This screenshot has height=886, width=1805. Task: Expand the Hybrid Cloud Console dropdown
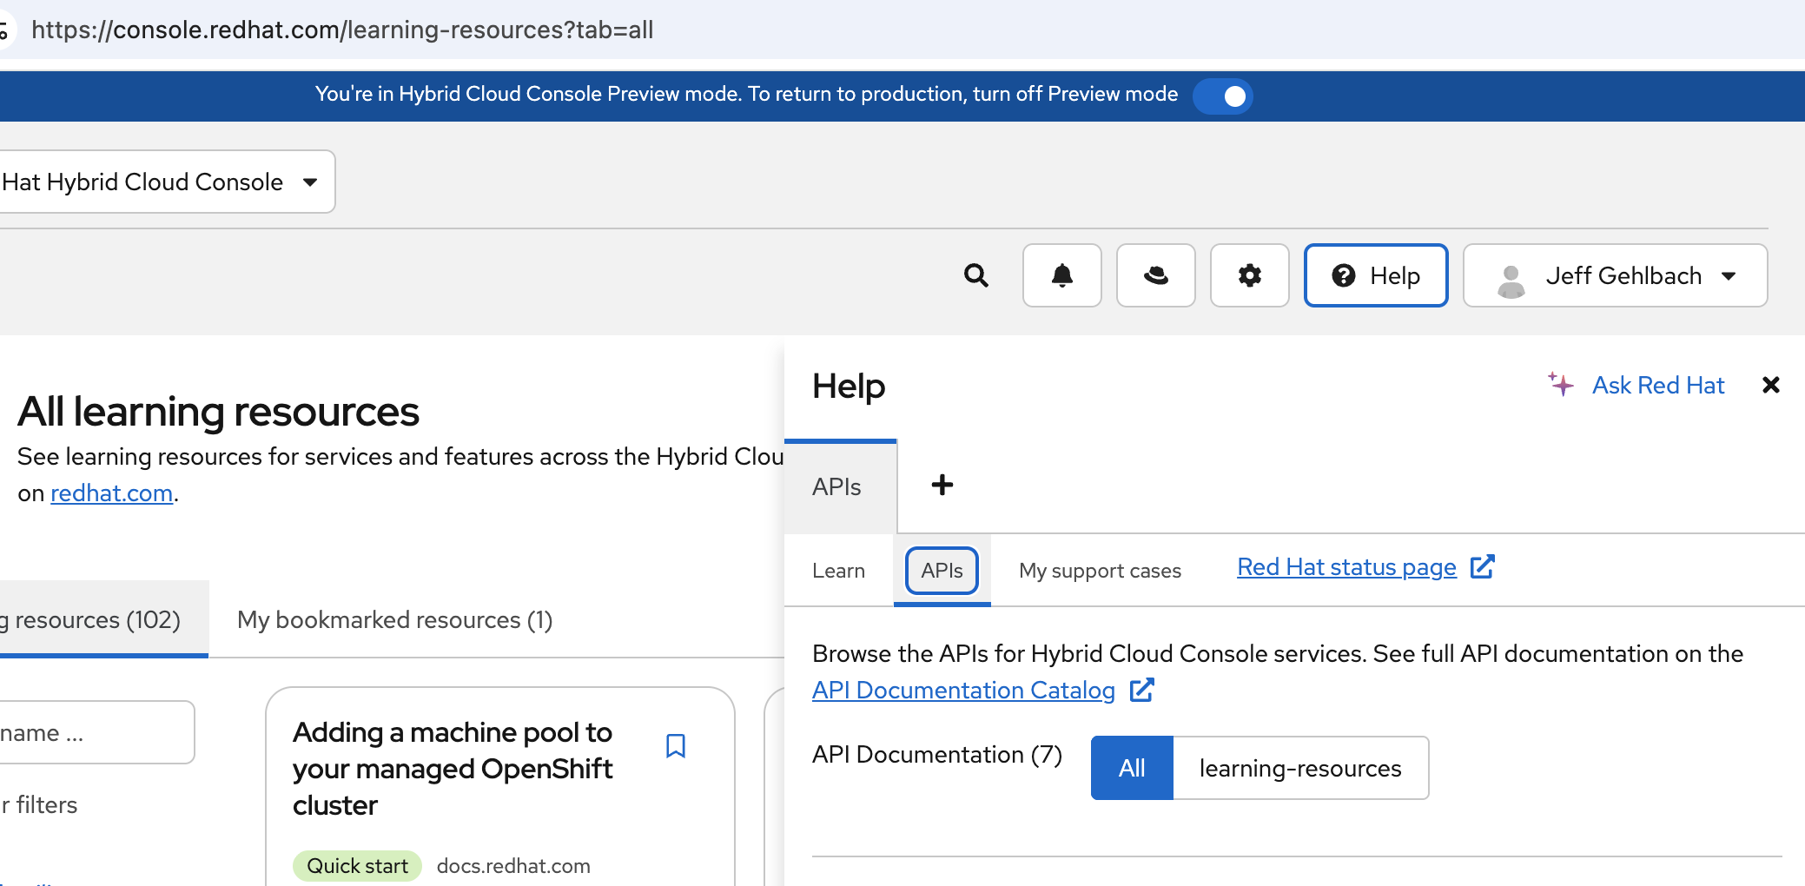(165, 182)
